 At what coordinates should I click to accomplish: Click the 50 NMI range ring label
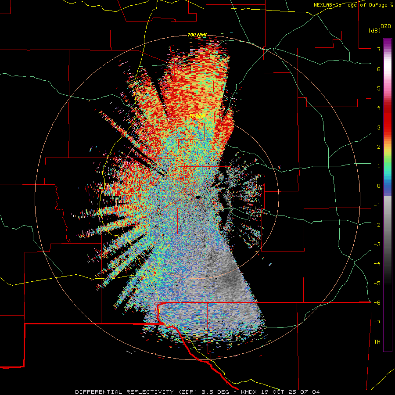tap(197, 116)
